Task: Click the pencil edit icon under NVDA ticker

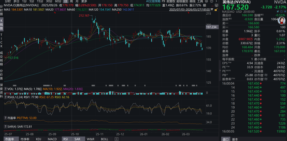Action: click(x=277, y=11)
